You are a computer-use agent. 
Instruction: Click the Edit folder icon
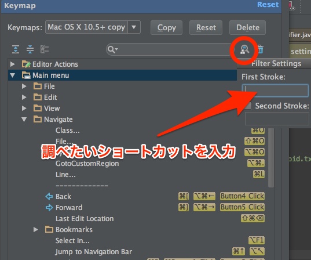[x=38, y=97]
